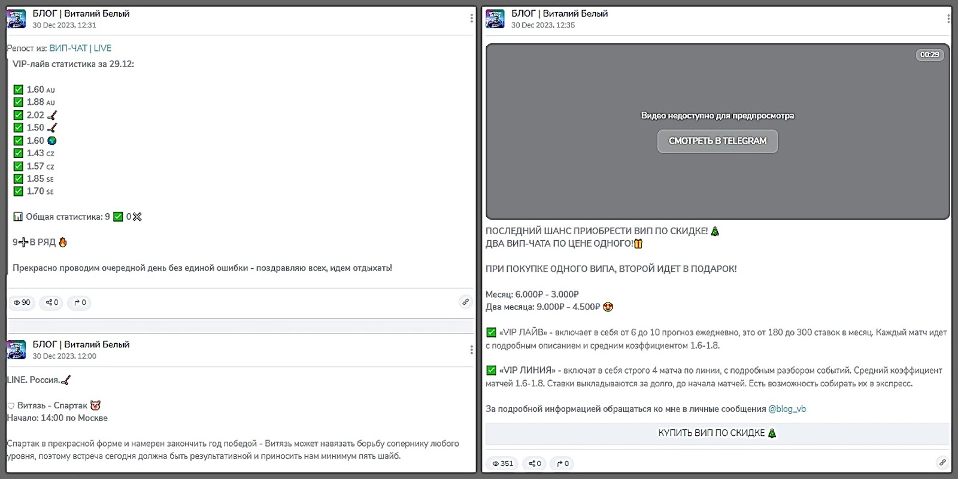
Task: Click the КУПИТЬ ВИП ПО СКИДКЕ button
Action: pyautogui.click(x=717, y=433)
